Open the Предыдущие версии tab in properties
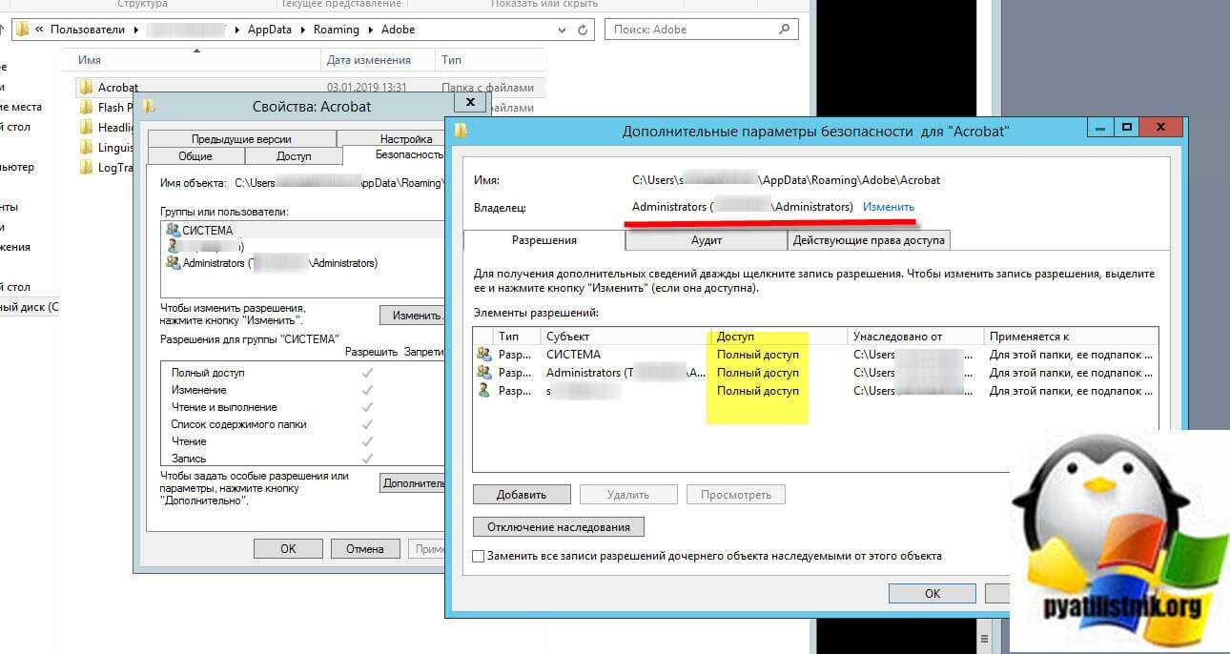Viewport: 1230px width, 654px height. click(240, 139)
